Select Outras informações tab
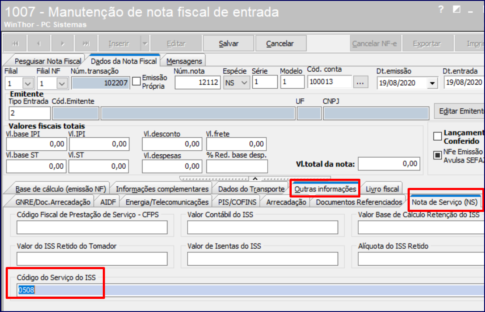The width and height of the screenshot is (485, 312). pyautogui.click(x=325, y=189)
